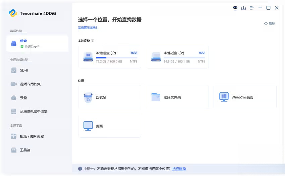Viewport: 285px width, 176px height.
Task: Click the download/import icon in title bar
Action: click(243, 8)
